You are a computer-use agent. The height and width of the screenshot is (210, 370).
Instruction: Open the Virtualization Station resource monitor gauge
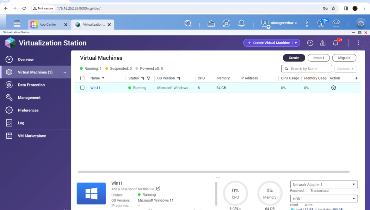(x=310, y=43)
